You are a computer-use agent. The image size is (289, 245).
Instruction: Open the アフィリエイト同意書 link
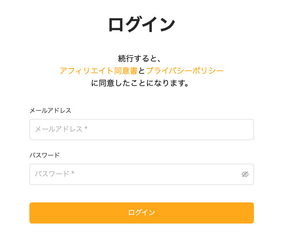click(x=99, y=71)
